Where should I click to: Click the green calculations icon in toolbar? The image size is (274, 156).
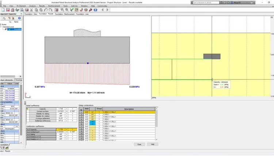pyautogui.click(x=72, y=10)
